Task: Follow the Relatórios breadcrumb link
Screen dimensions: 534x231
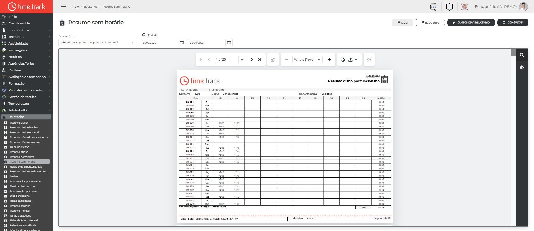Action: tap(91, 7)
